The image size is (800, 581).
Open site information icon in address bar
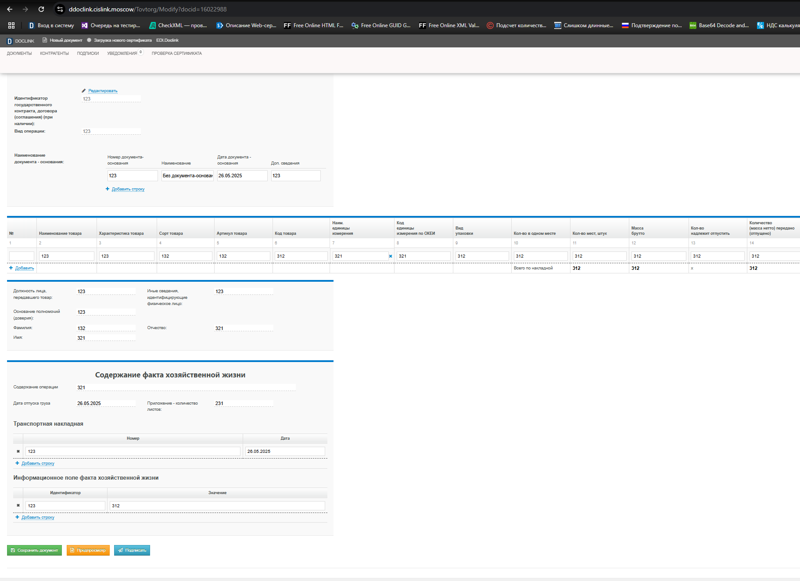[60, 9]
